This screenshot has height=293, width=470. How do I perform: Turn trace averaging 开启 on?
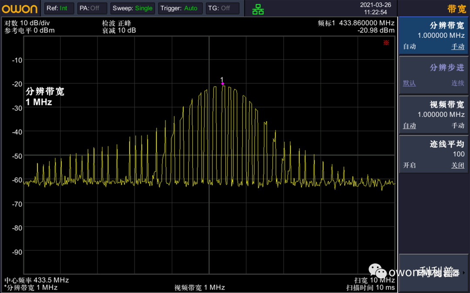[x=410, y=165]
